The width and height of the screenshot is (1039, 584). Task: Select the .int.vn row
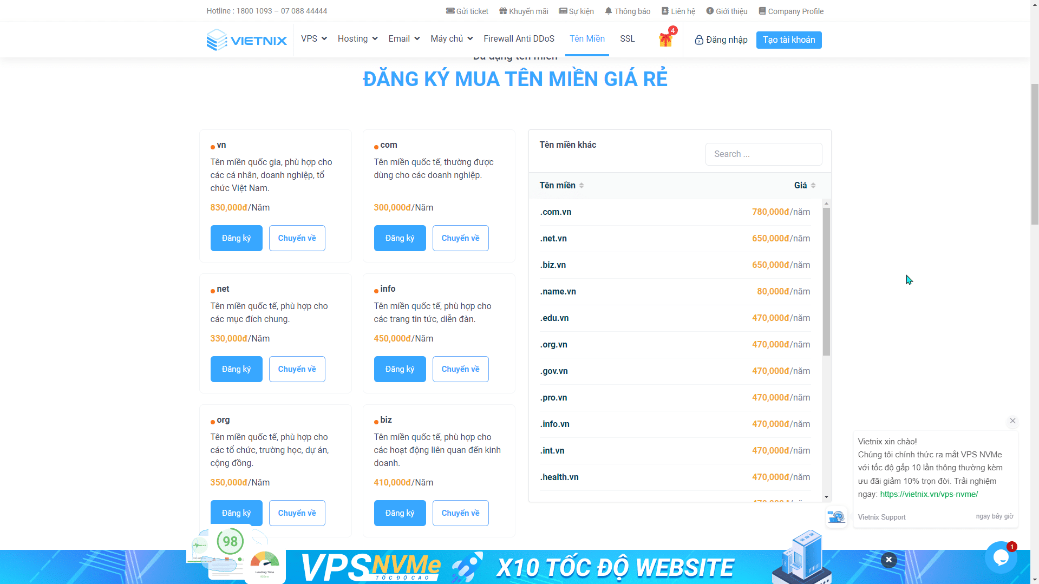[675, 451]
